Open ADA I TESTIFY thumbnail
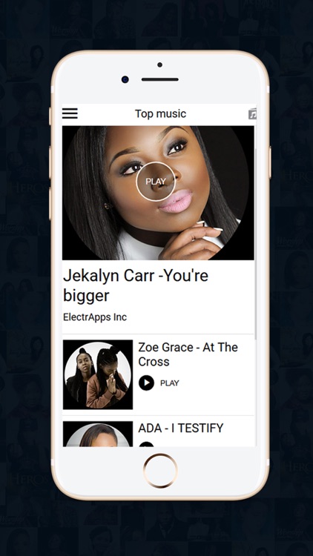Screen dimensions: 313x556 pos(98,434)
